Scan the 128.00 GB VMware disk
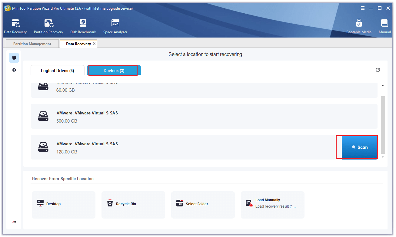Viewport: 396px width, 237px height. pyautogui.click(x=360, y=147)
